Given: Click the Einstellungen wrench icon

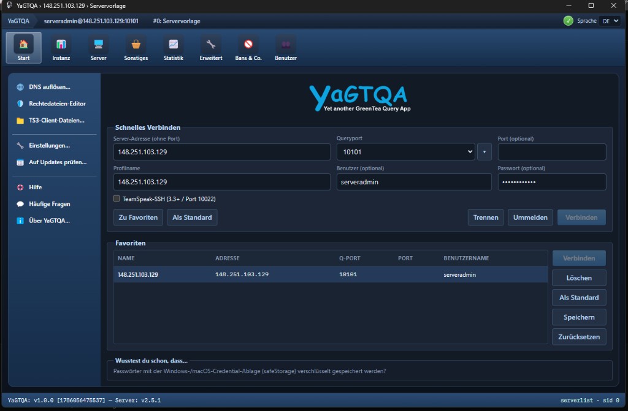Looking at the screenshot, I should pos(20,146).
